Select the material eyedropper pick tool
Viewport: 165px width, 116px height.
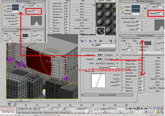tap(93, 45)
